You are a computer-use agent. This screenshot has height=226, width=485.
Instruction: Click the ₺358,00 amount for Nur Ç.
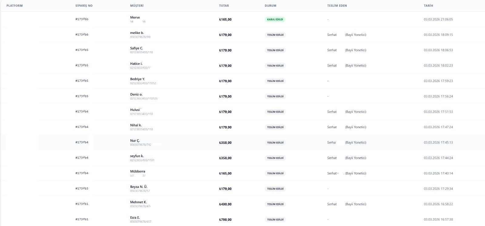coord(225,143)
